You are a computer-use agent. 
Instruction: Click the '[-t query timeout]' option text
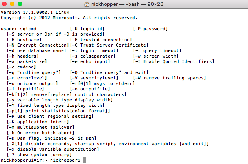tap(157, 50)
